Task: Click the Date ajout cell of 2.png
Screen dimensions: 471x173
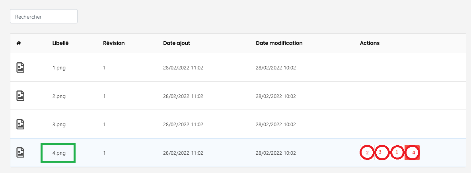Action: tap(183, 96)
